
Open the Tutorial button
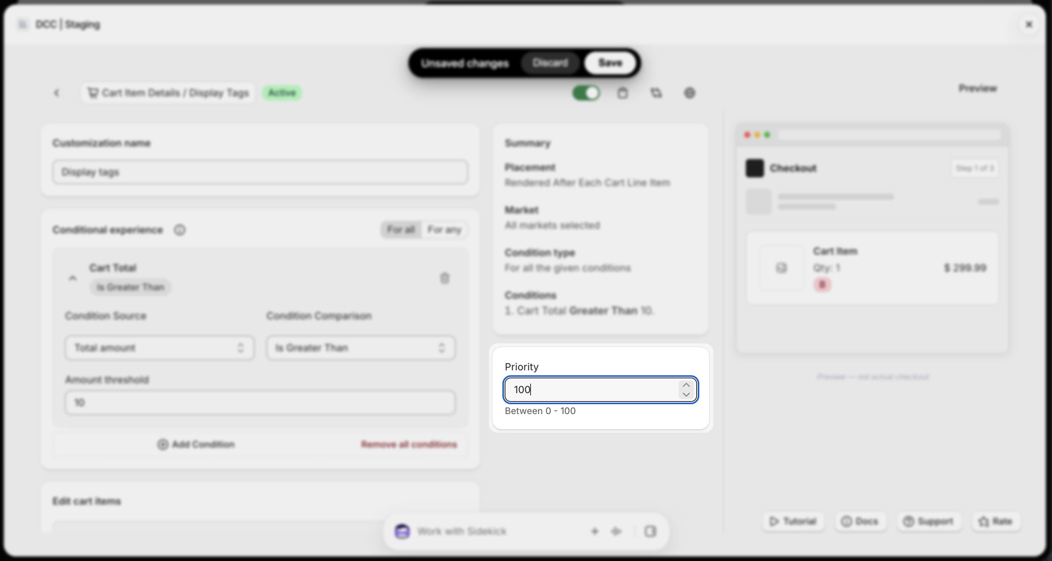[793, 521]
